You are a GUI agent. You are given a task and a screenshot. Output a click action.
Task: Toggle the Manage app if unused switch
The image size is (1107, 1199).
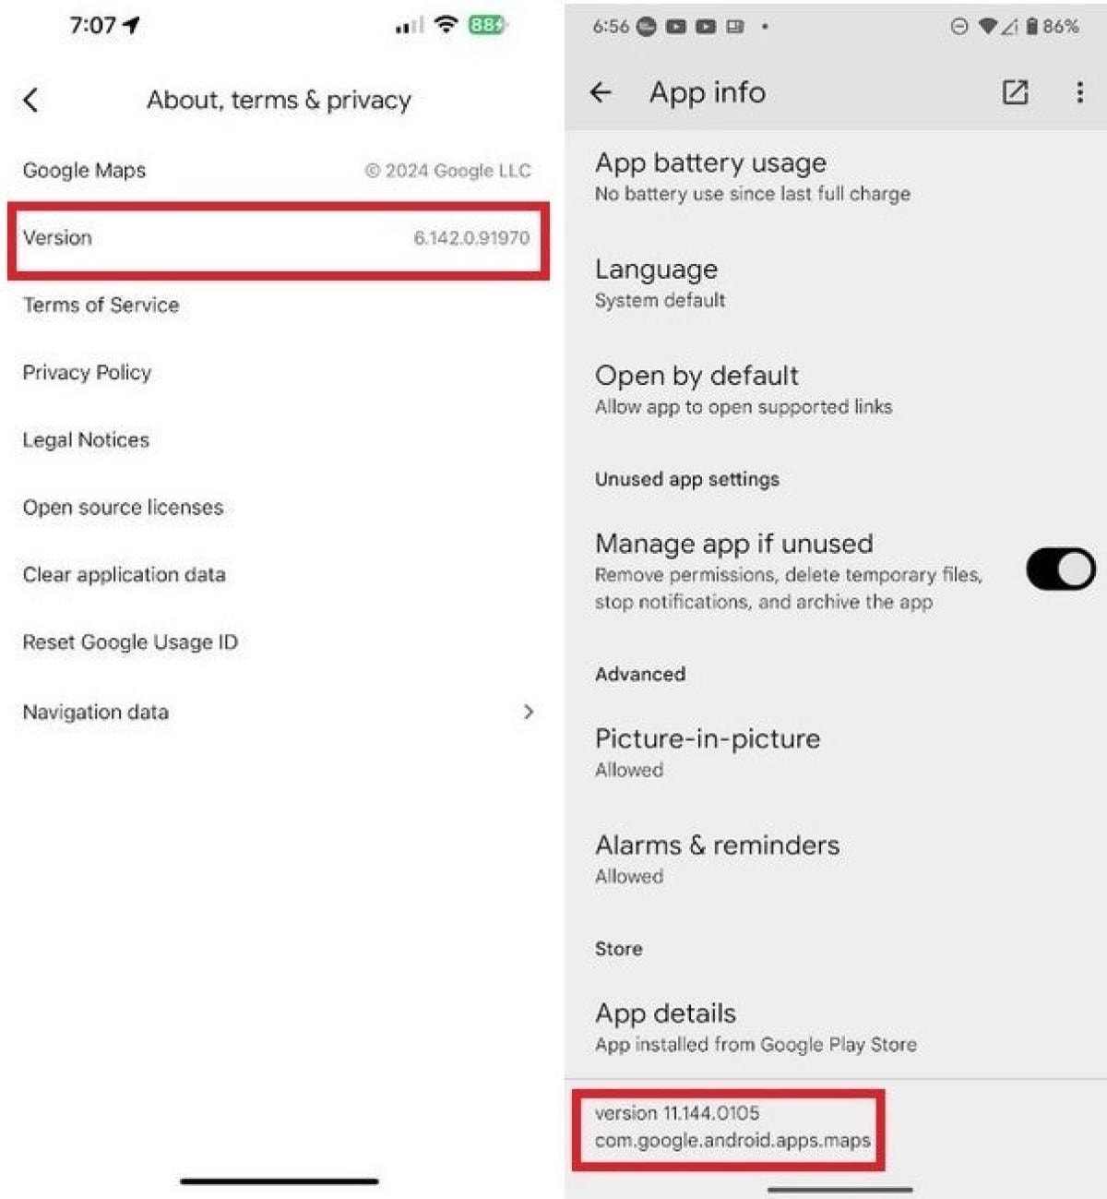click(1060, 569)
